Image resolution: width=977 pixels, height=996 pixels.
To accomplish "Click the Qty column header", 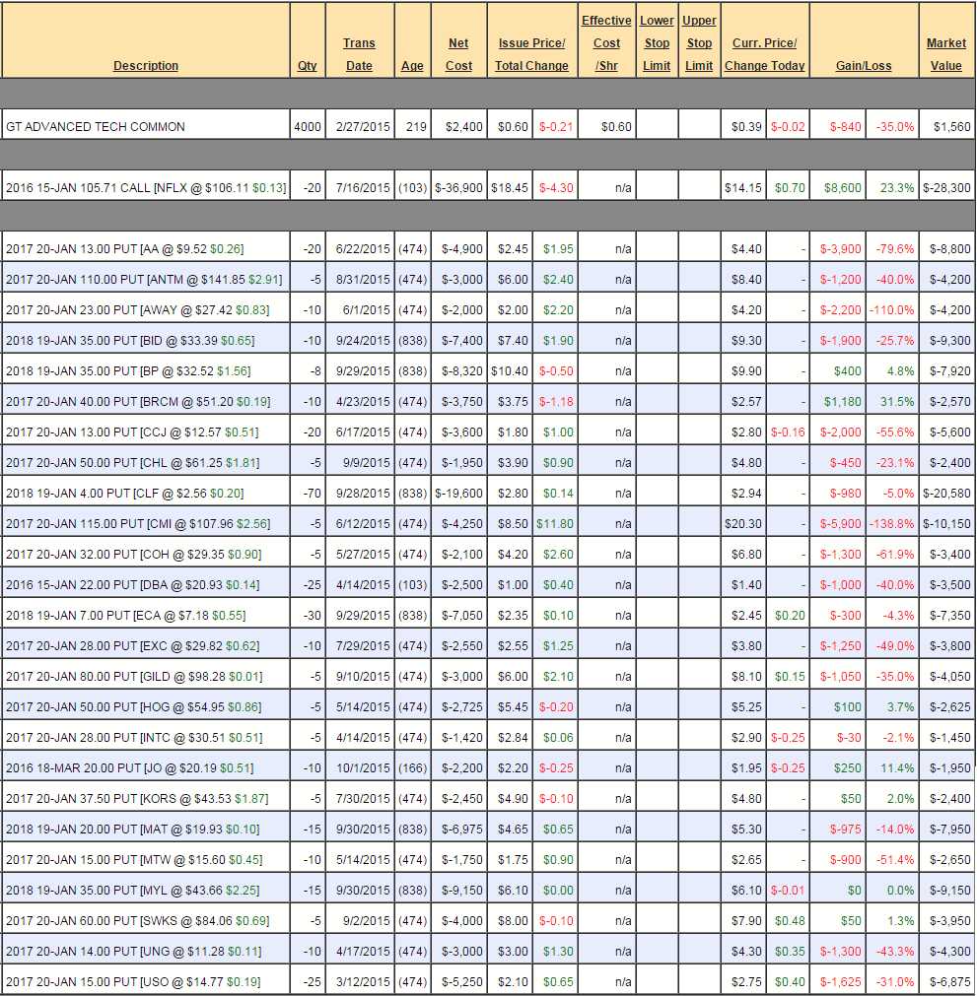I will 307,66.
